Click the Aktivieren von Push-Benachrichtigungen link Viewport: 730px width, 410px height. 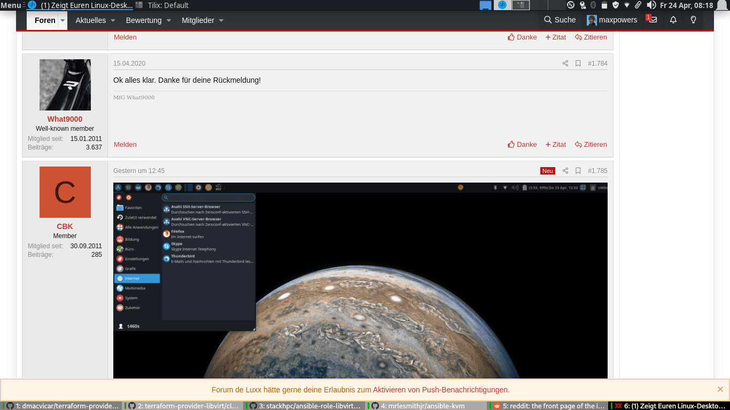point(441,390)
